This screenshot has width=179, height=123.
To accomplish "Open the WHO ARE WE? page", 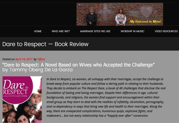I will coord(61,31).
